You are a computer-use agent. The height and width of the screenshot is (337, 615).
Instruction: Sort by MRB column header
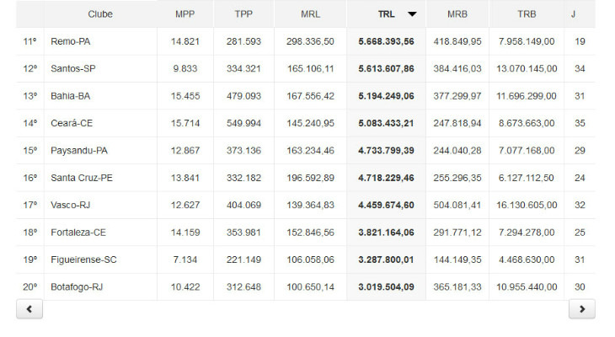pos(457,14)
